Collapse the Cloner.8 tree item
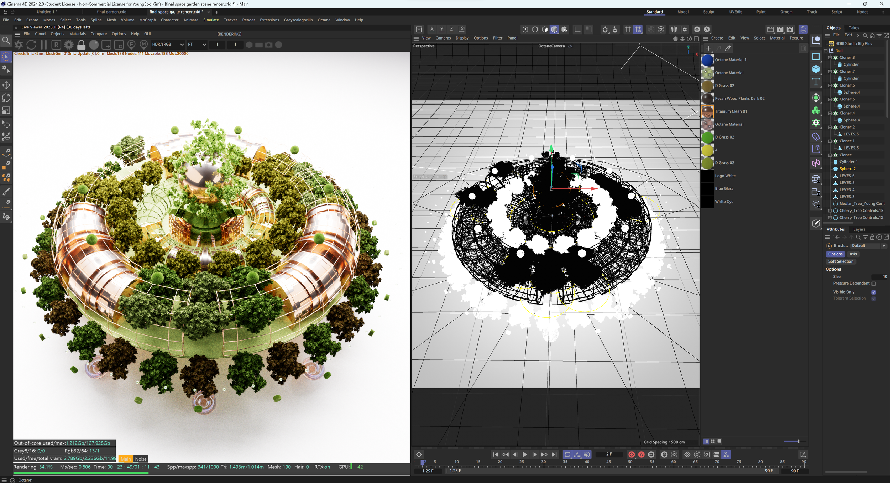This screenshot has width=890, height=483. tap(830, 57)
